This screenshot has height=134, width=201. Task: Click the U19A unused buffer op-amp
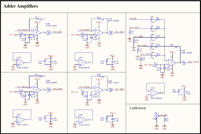(21, 63)
